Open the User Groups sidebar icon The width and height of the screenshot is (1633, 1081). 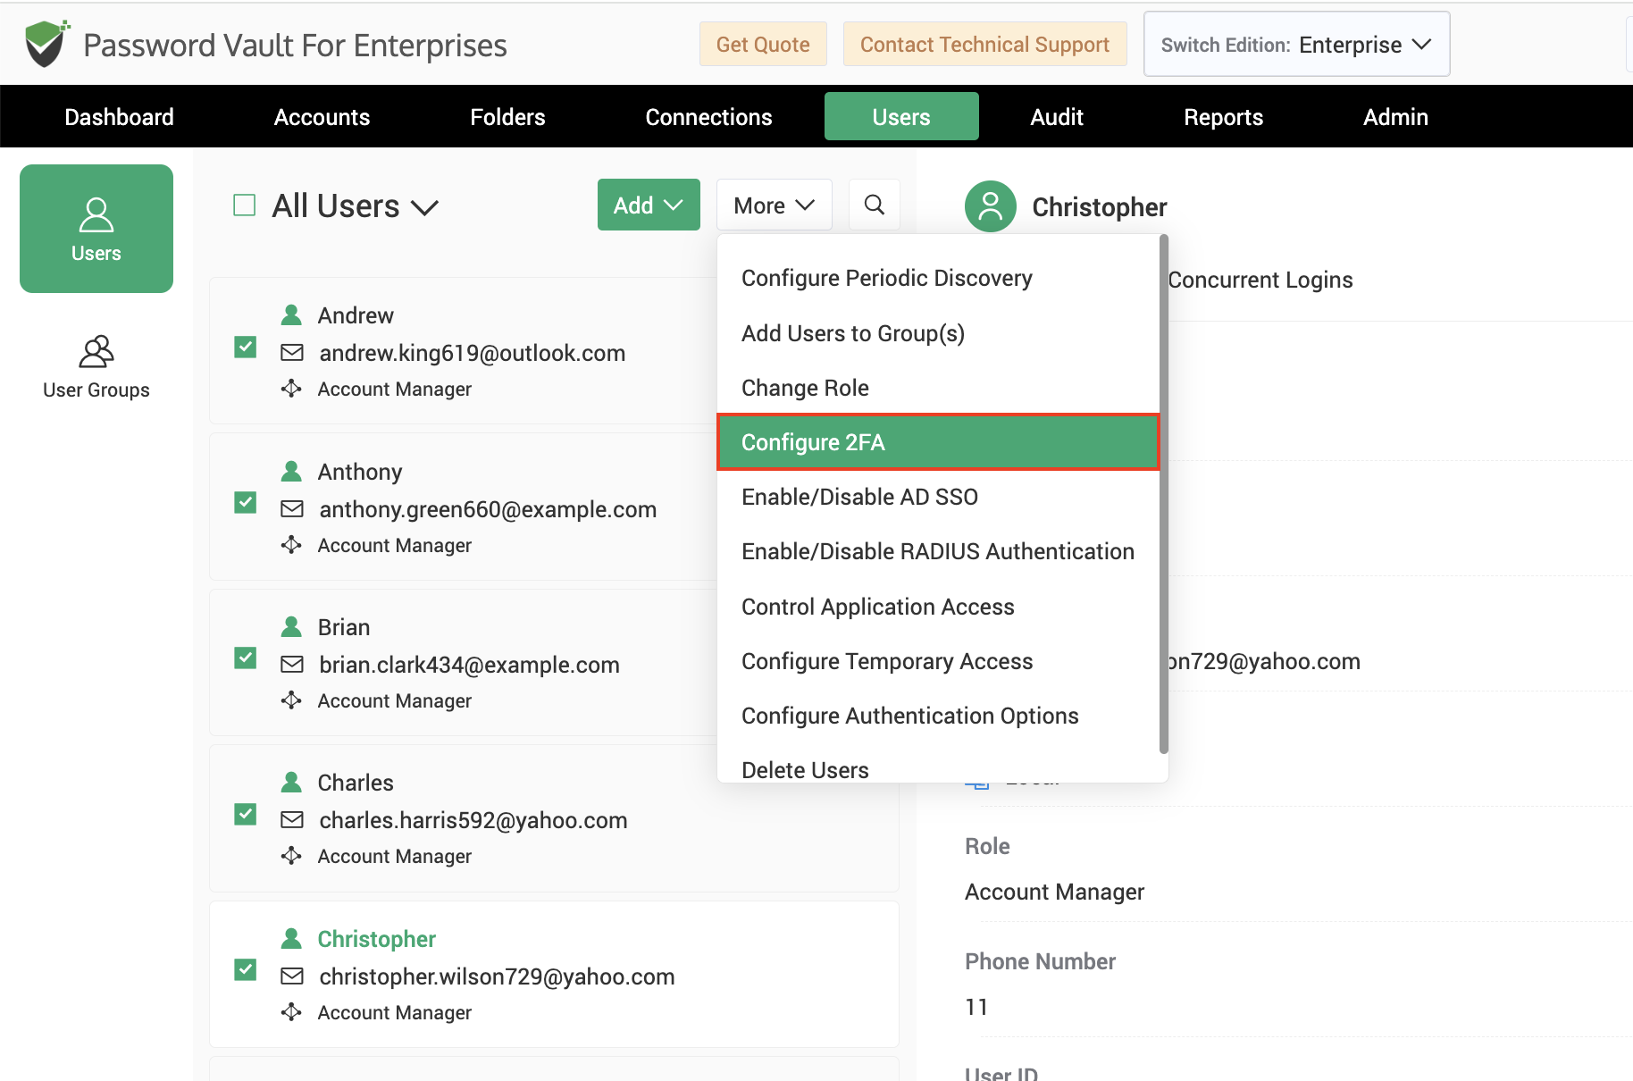(96, 367)
